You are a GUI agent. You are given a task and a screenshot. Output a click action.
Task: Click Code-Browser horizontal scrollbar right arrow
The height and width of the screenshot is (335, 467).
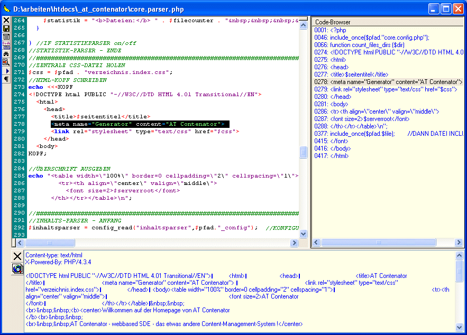coord(459,243)
